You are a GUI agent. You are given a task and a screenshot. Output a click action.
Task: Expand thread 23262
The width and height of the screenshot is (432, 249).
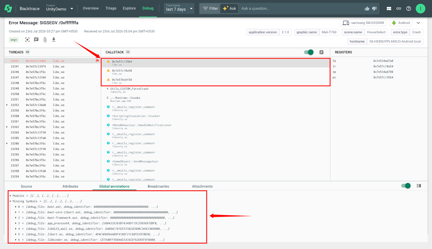[7, 127]
